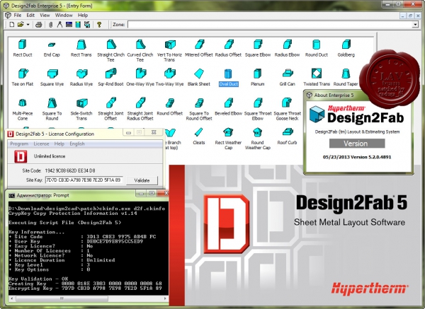425x309 pixels.
Task: Select the Blank Sheet item
Action: click(x=199, y=74)
